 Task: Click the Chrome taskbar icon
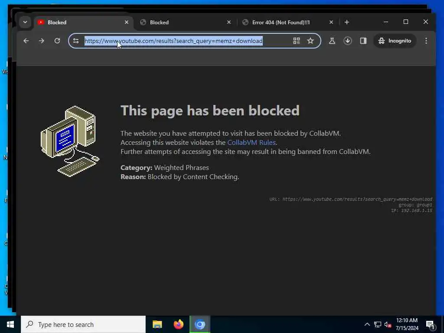199,324
